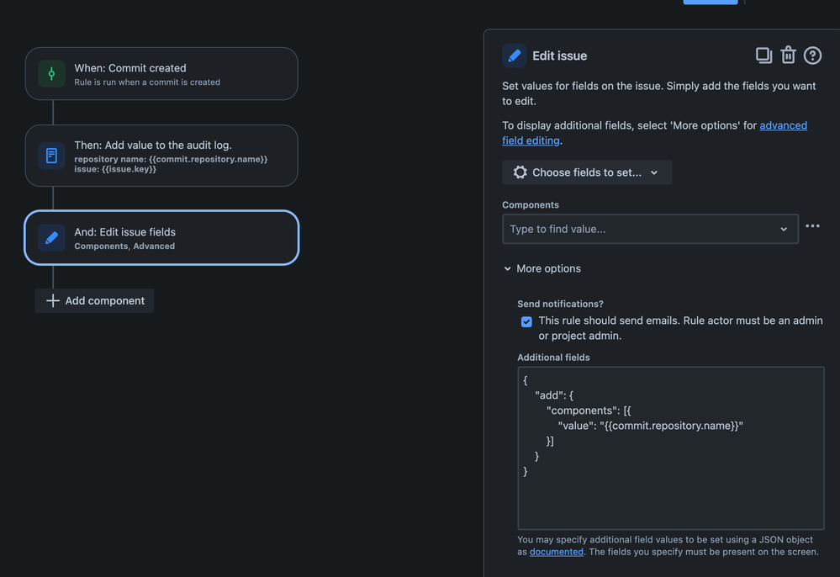
Task: Uncheck the send emails checkbox
Action: 526,321
